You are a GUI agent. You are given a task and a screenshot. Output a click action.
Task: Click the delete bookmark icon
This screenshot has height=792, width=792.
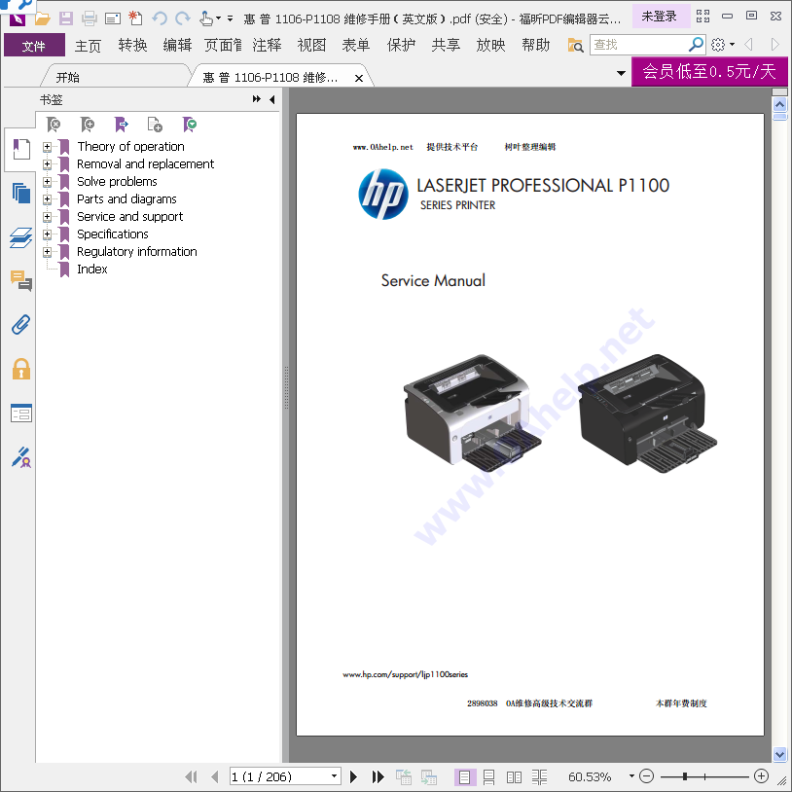[54, 125]
